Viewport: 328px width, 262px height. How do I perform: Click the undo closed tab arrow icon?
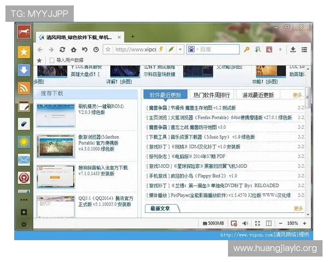[x=85, y=50]
